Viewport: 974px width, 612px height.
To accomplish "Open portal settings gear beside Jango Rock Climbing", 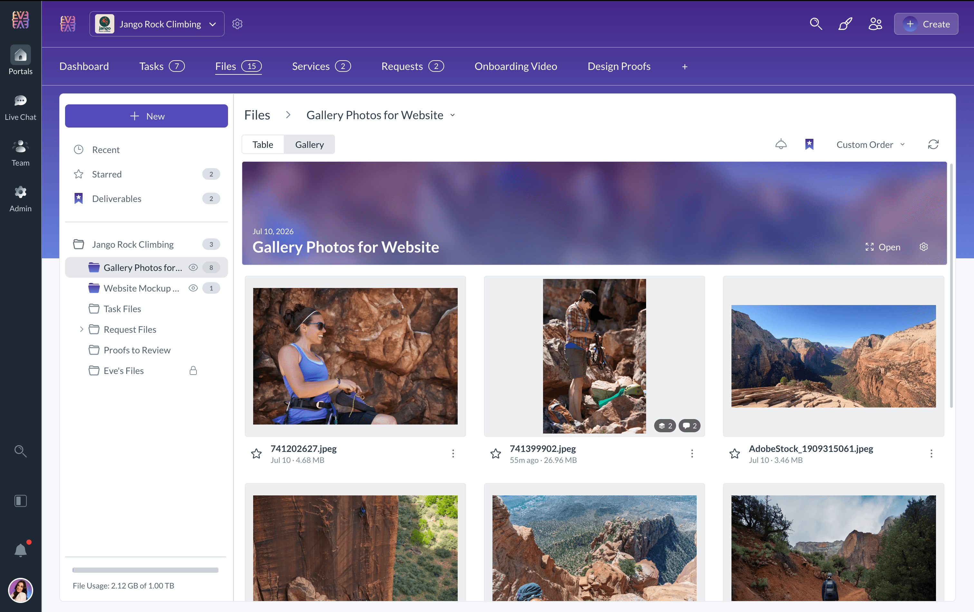I will 237,24.
